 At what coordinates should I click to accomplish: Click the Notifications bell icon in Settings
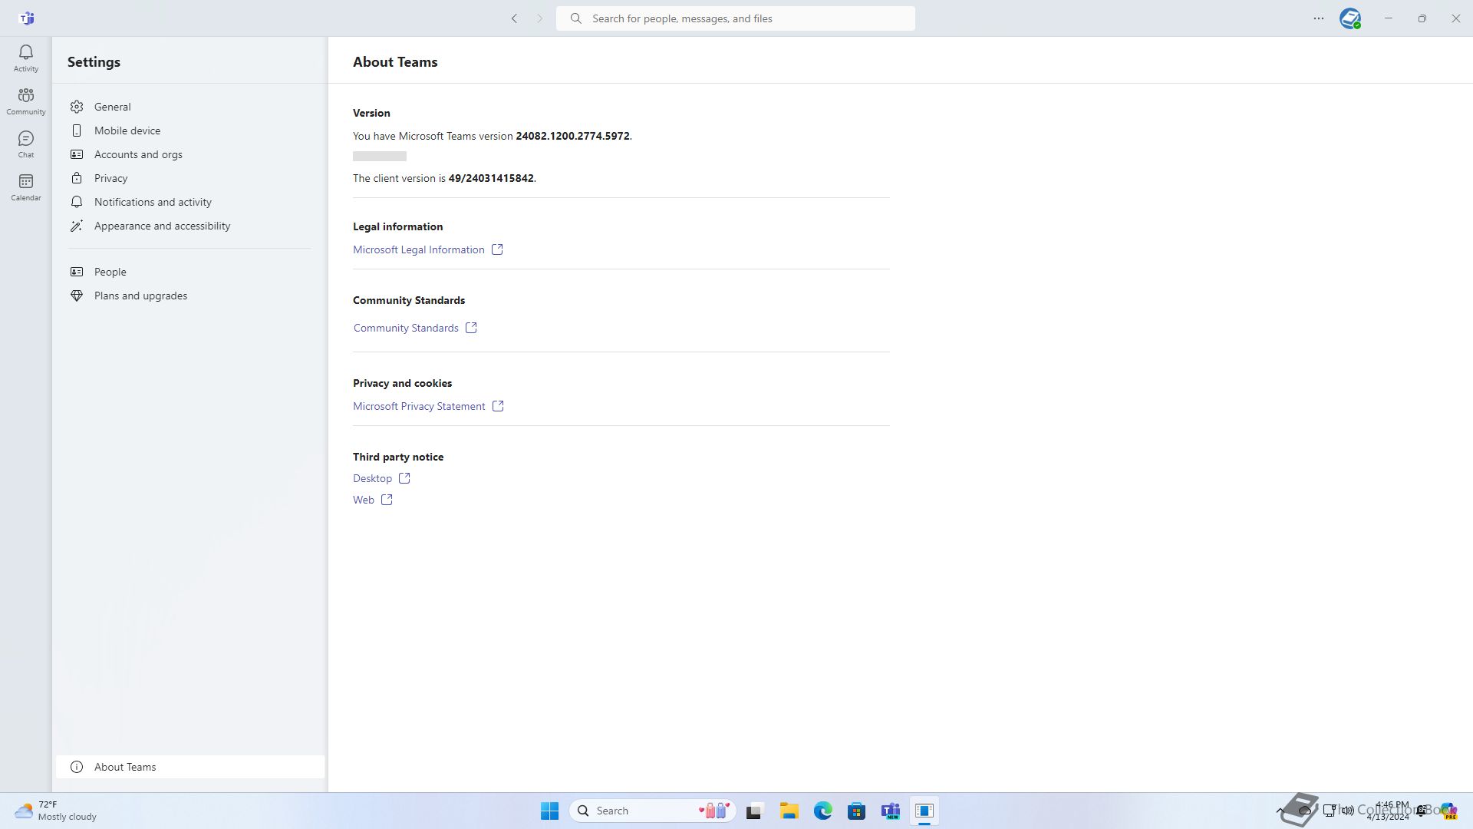point(77,202)
